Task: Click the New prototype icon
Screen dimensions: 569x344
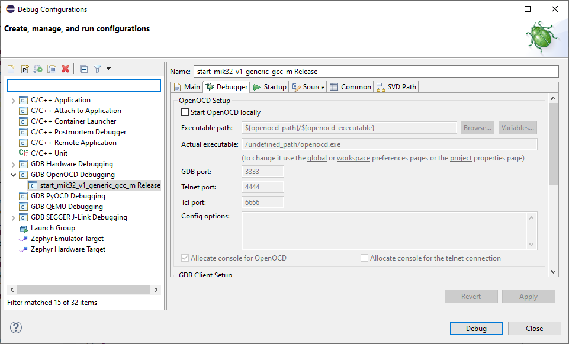Action: 25,69
